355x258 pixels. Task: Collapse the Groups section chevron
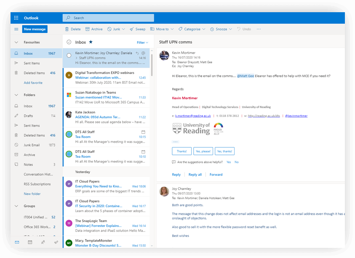point(16,206)
